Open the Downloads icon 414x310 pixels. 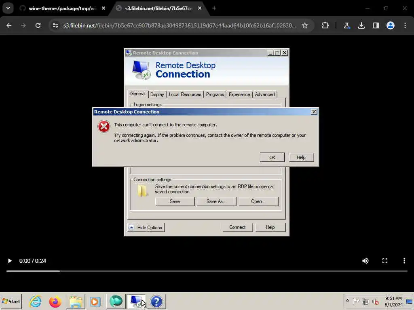pos(361,25)
